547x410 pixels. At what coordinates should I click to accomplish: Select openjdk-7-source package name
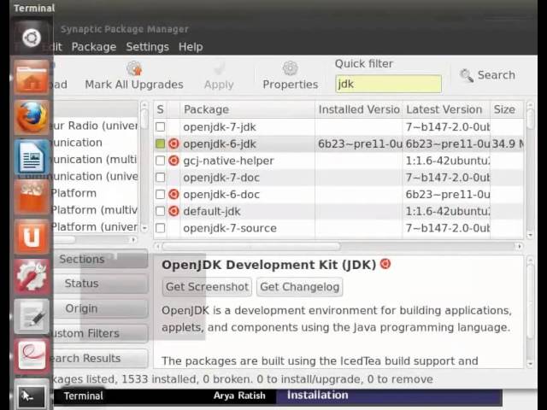230,228
